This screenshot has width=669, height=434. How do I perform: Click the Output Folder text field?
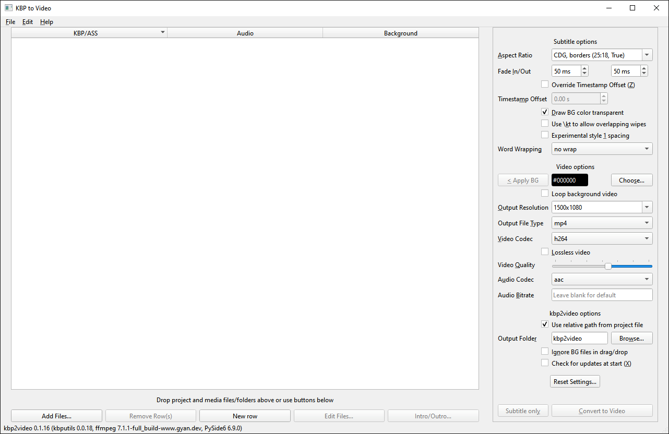(579, 339)
